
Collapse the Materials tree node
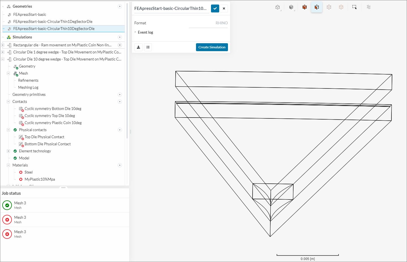click(8, 165)
